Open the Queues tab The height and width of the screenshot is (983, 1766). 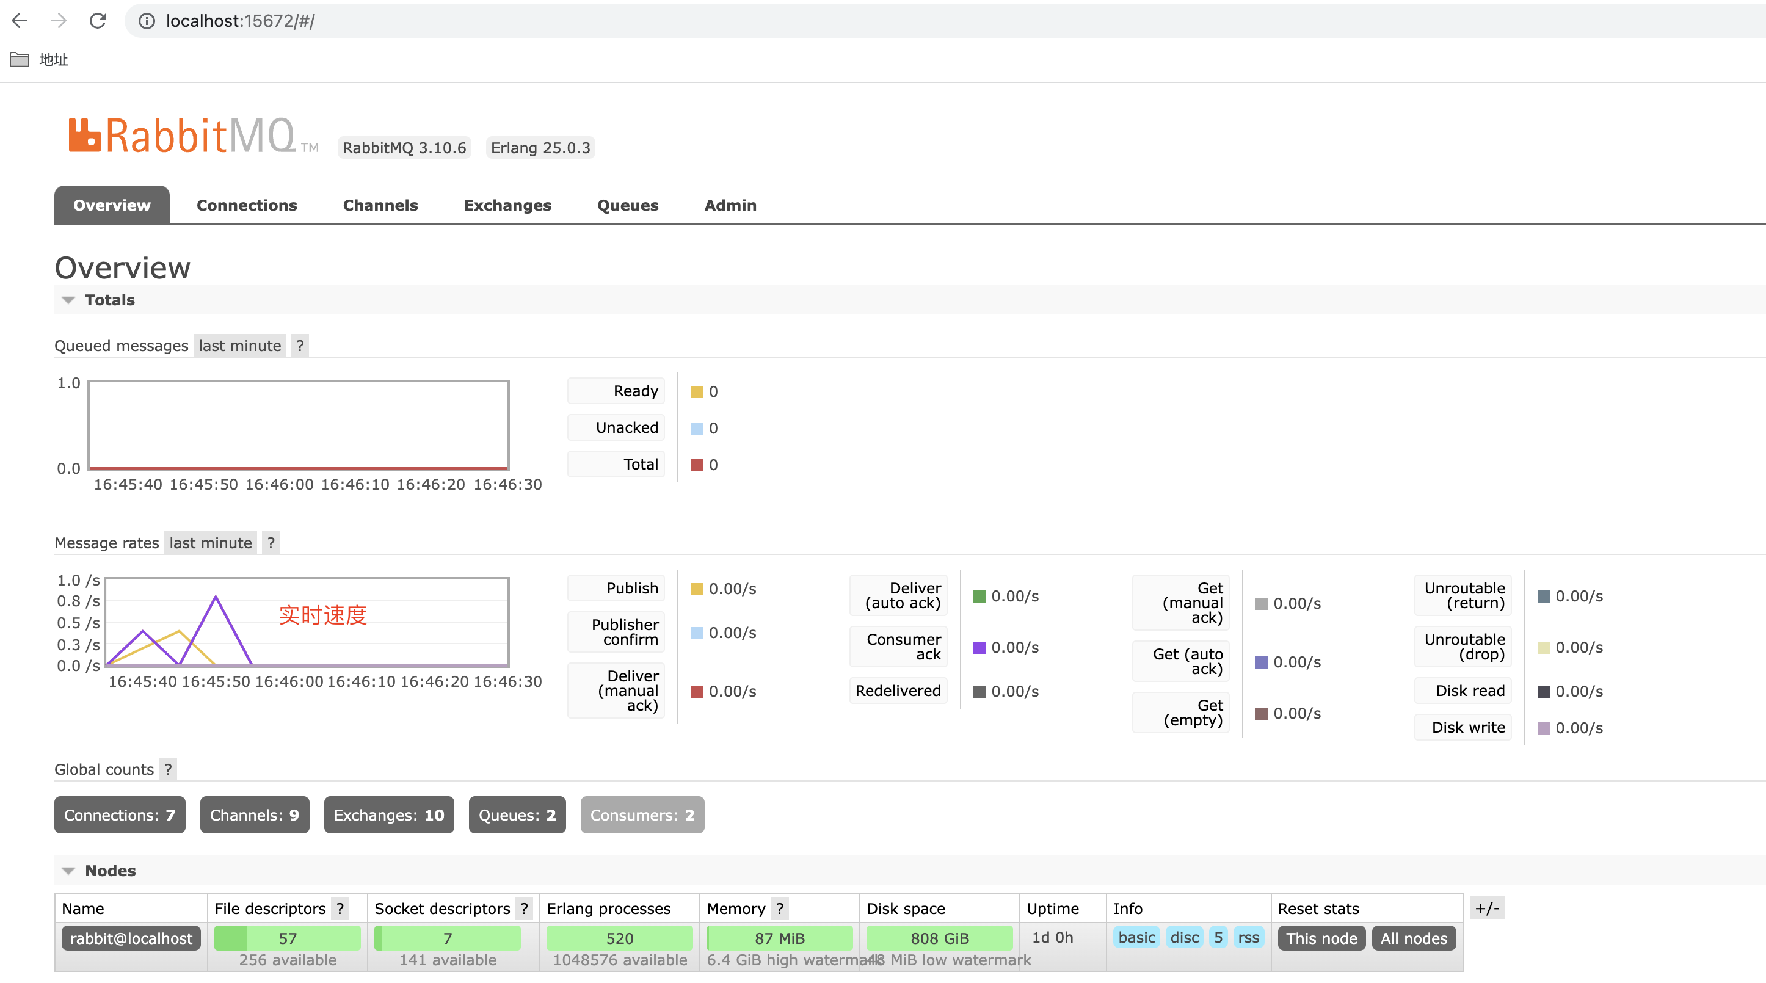(628, 205)
